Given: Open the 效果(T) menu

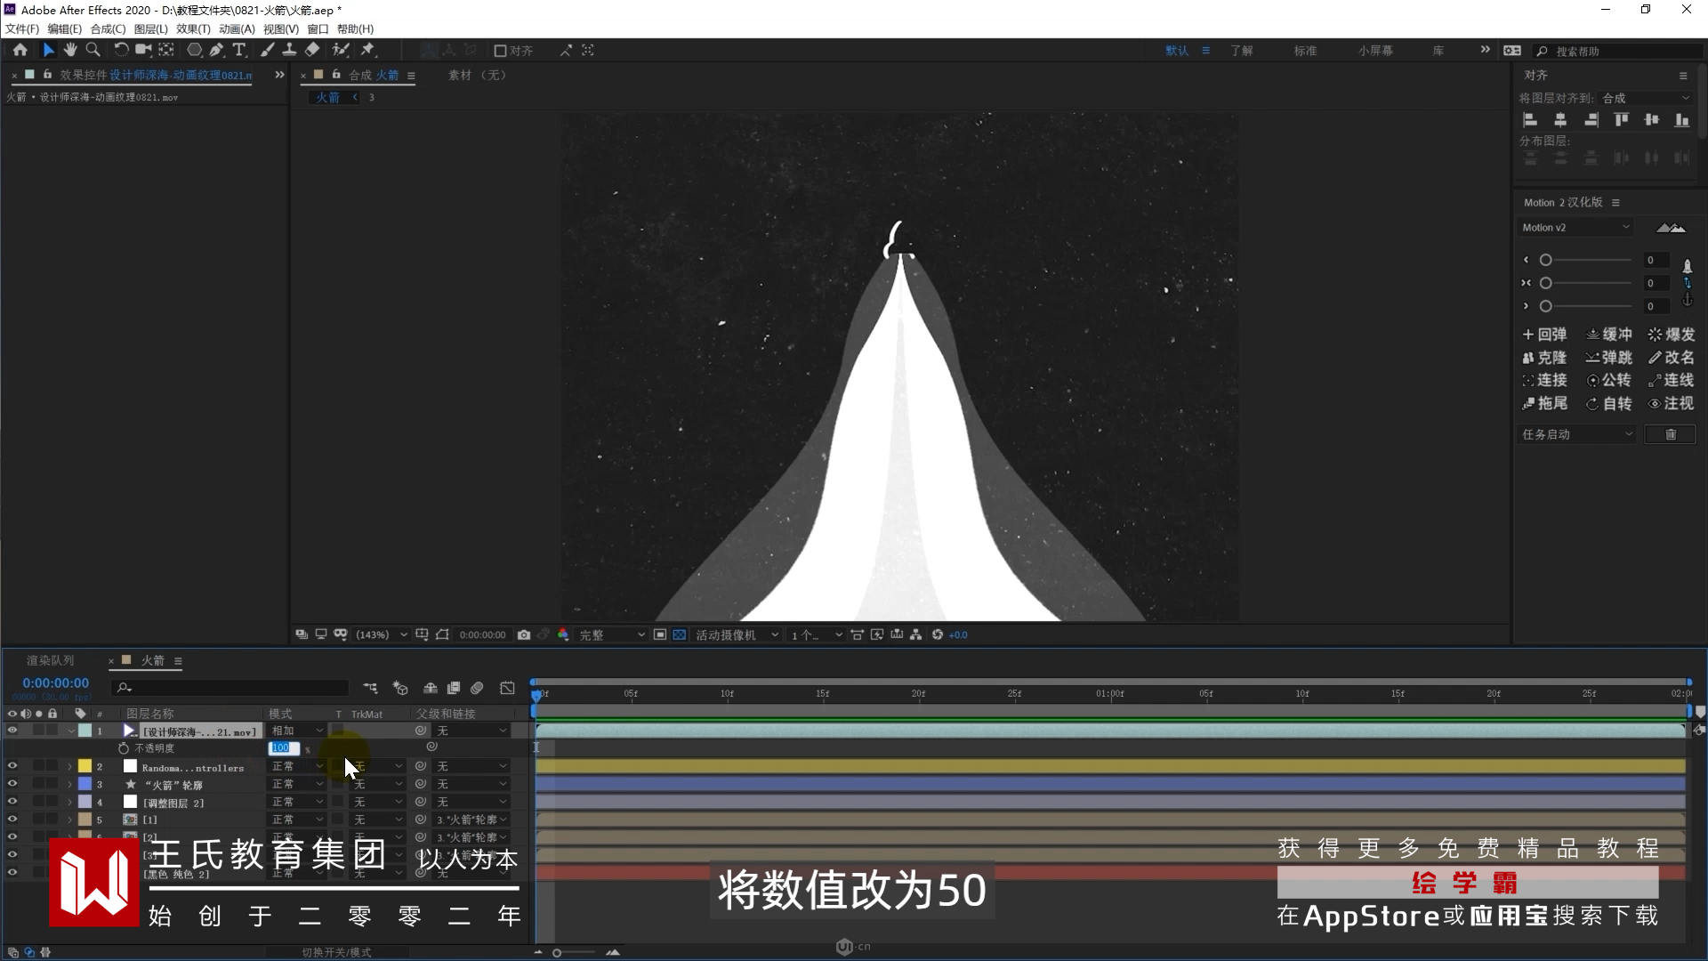Looking at the screenshot, I should pyautogui.click(x=193, y=28).
